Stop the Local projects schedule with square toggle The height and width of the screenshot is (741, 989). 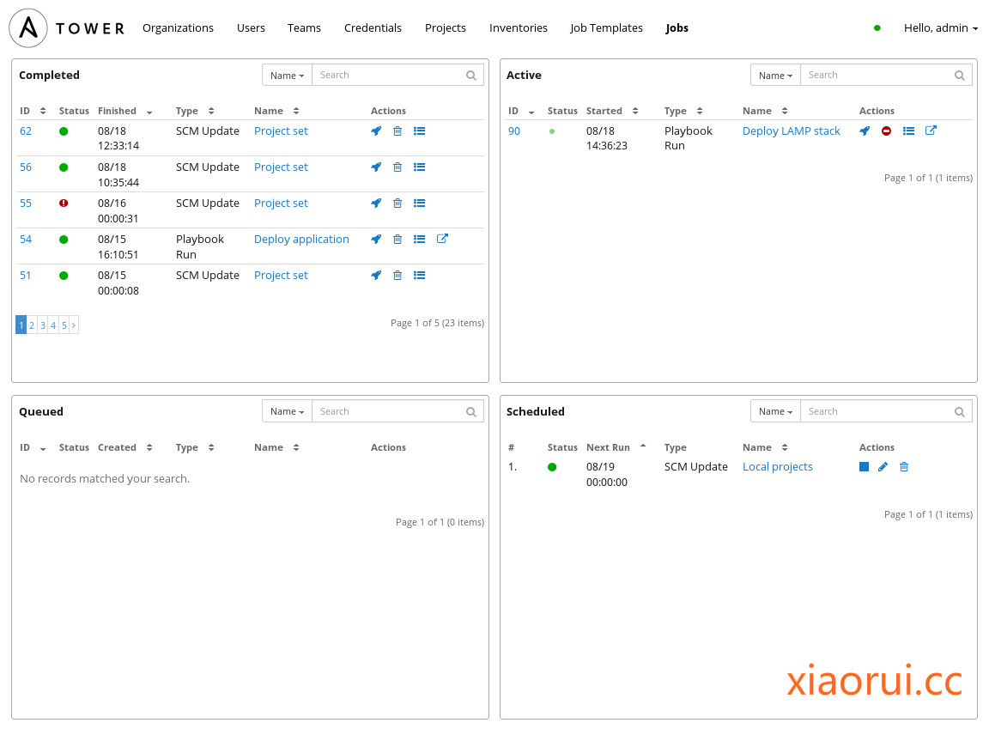coord(864,467)
